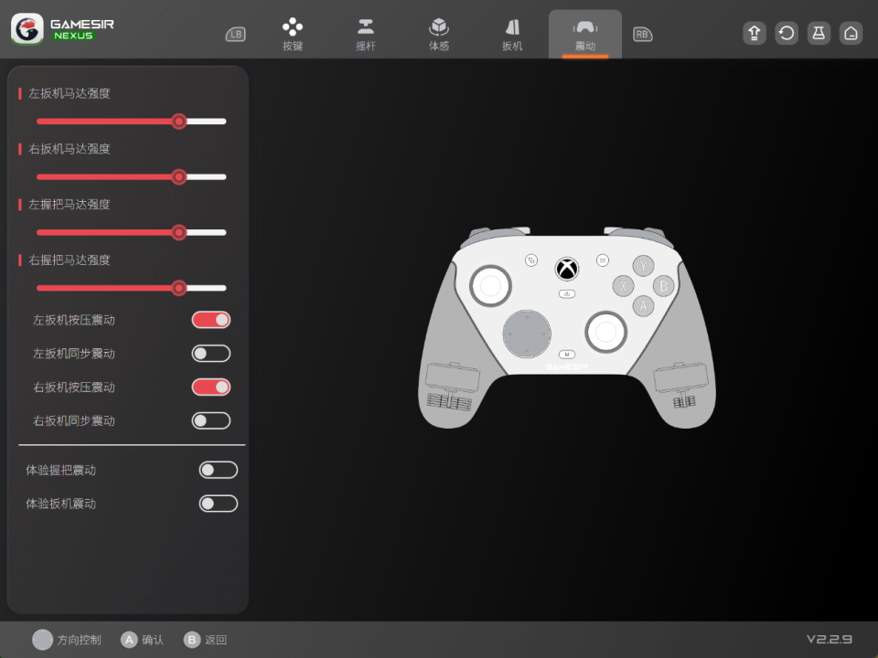Click the B button on the controller image
Viewport: 878px width, 658px height.
[664, 286]
